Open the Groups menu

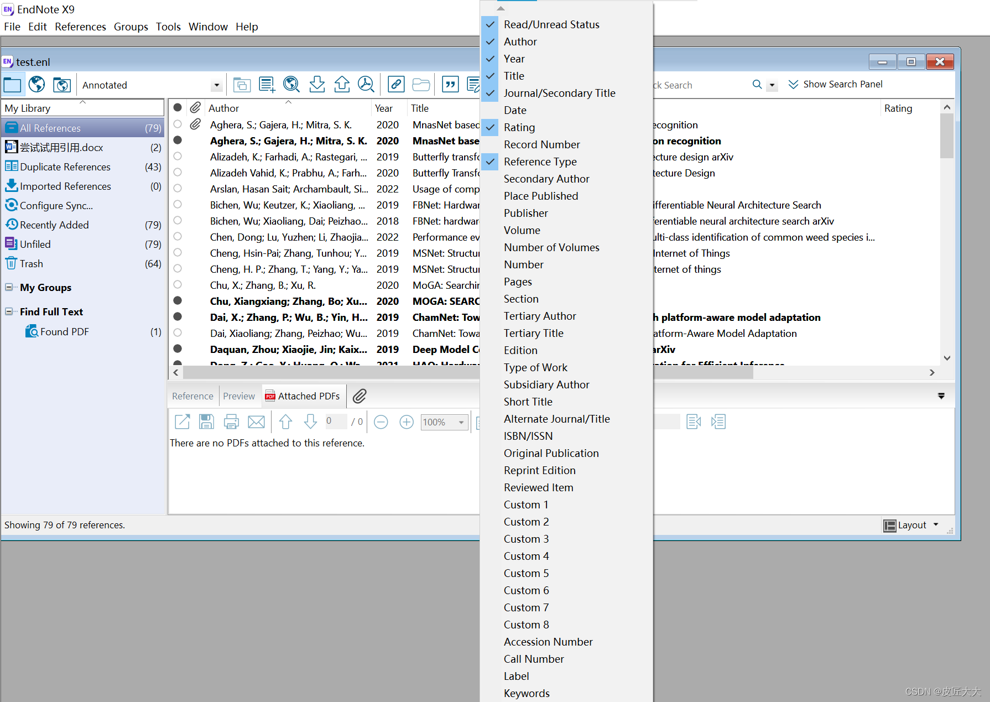tap(131, 27)
